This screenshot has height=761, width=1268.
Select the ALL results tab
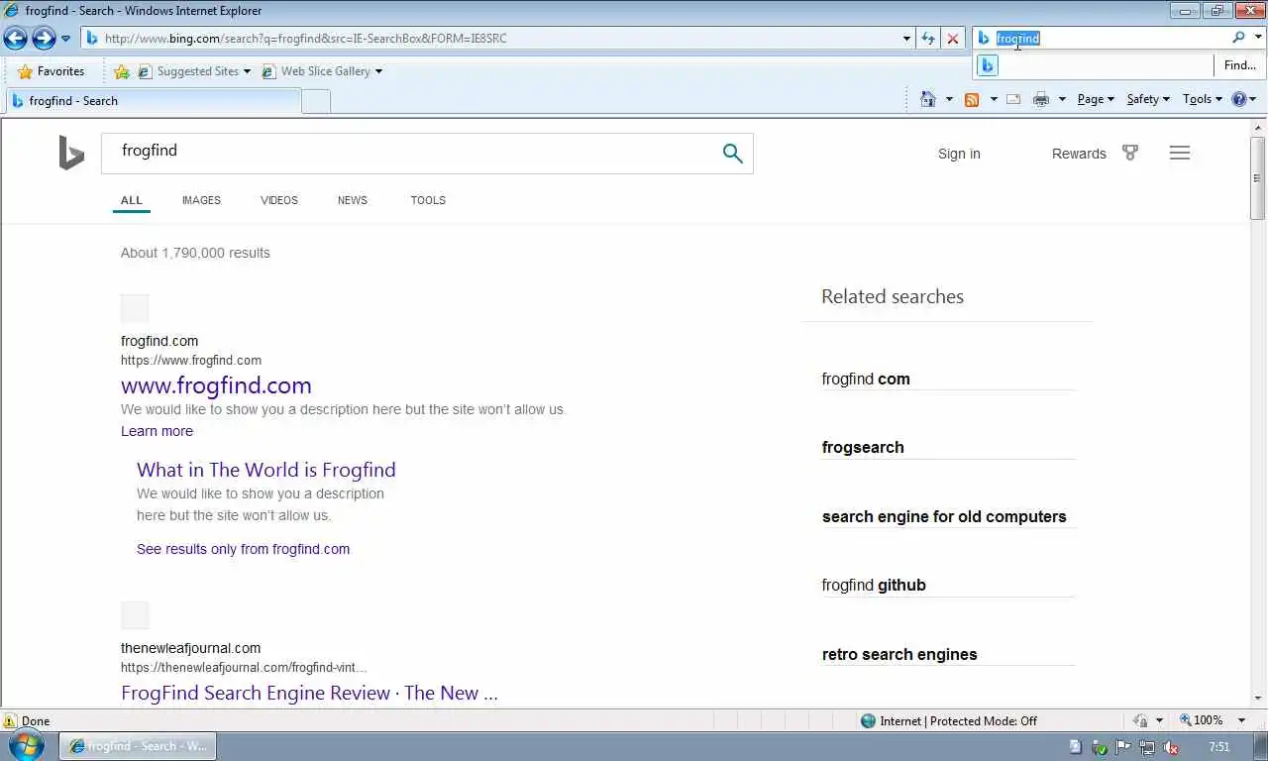pyautogui.click(x=132, y=200)
